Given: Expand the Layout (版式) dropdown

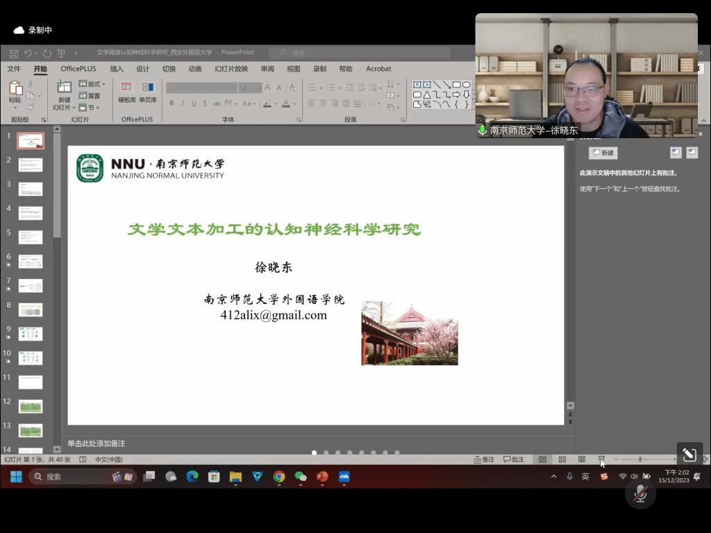Looking at the screenshot, I should click(92, 84).
